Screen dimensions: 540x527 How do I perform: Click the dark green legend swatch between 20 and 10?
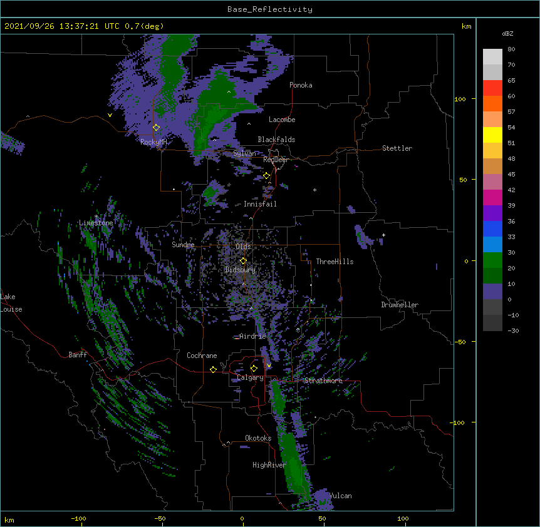[492, 276]
